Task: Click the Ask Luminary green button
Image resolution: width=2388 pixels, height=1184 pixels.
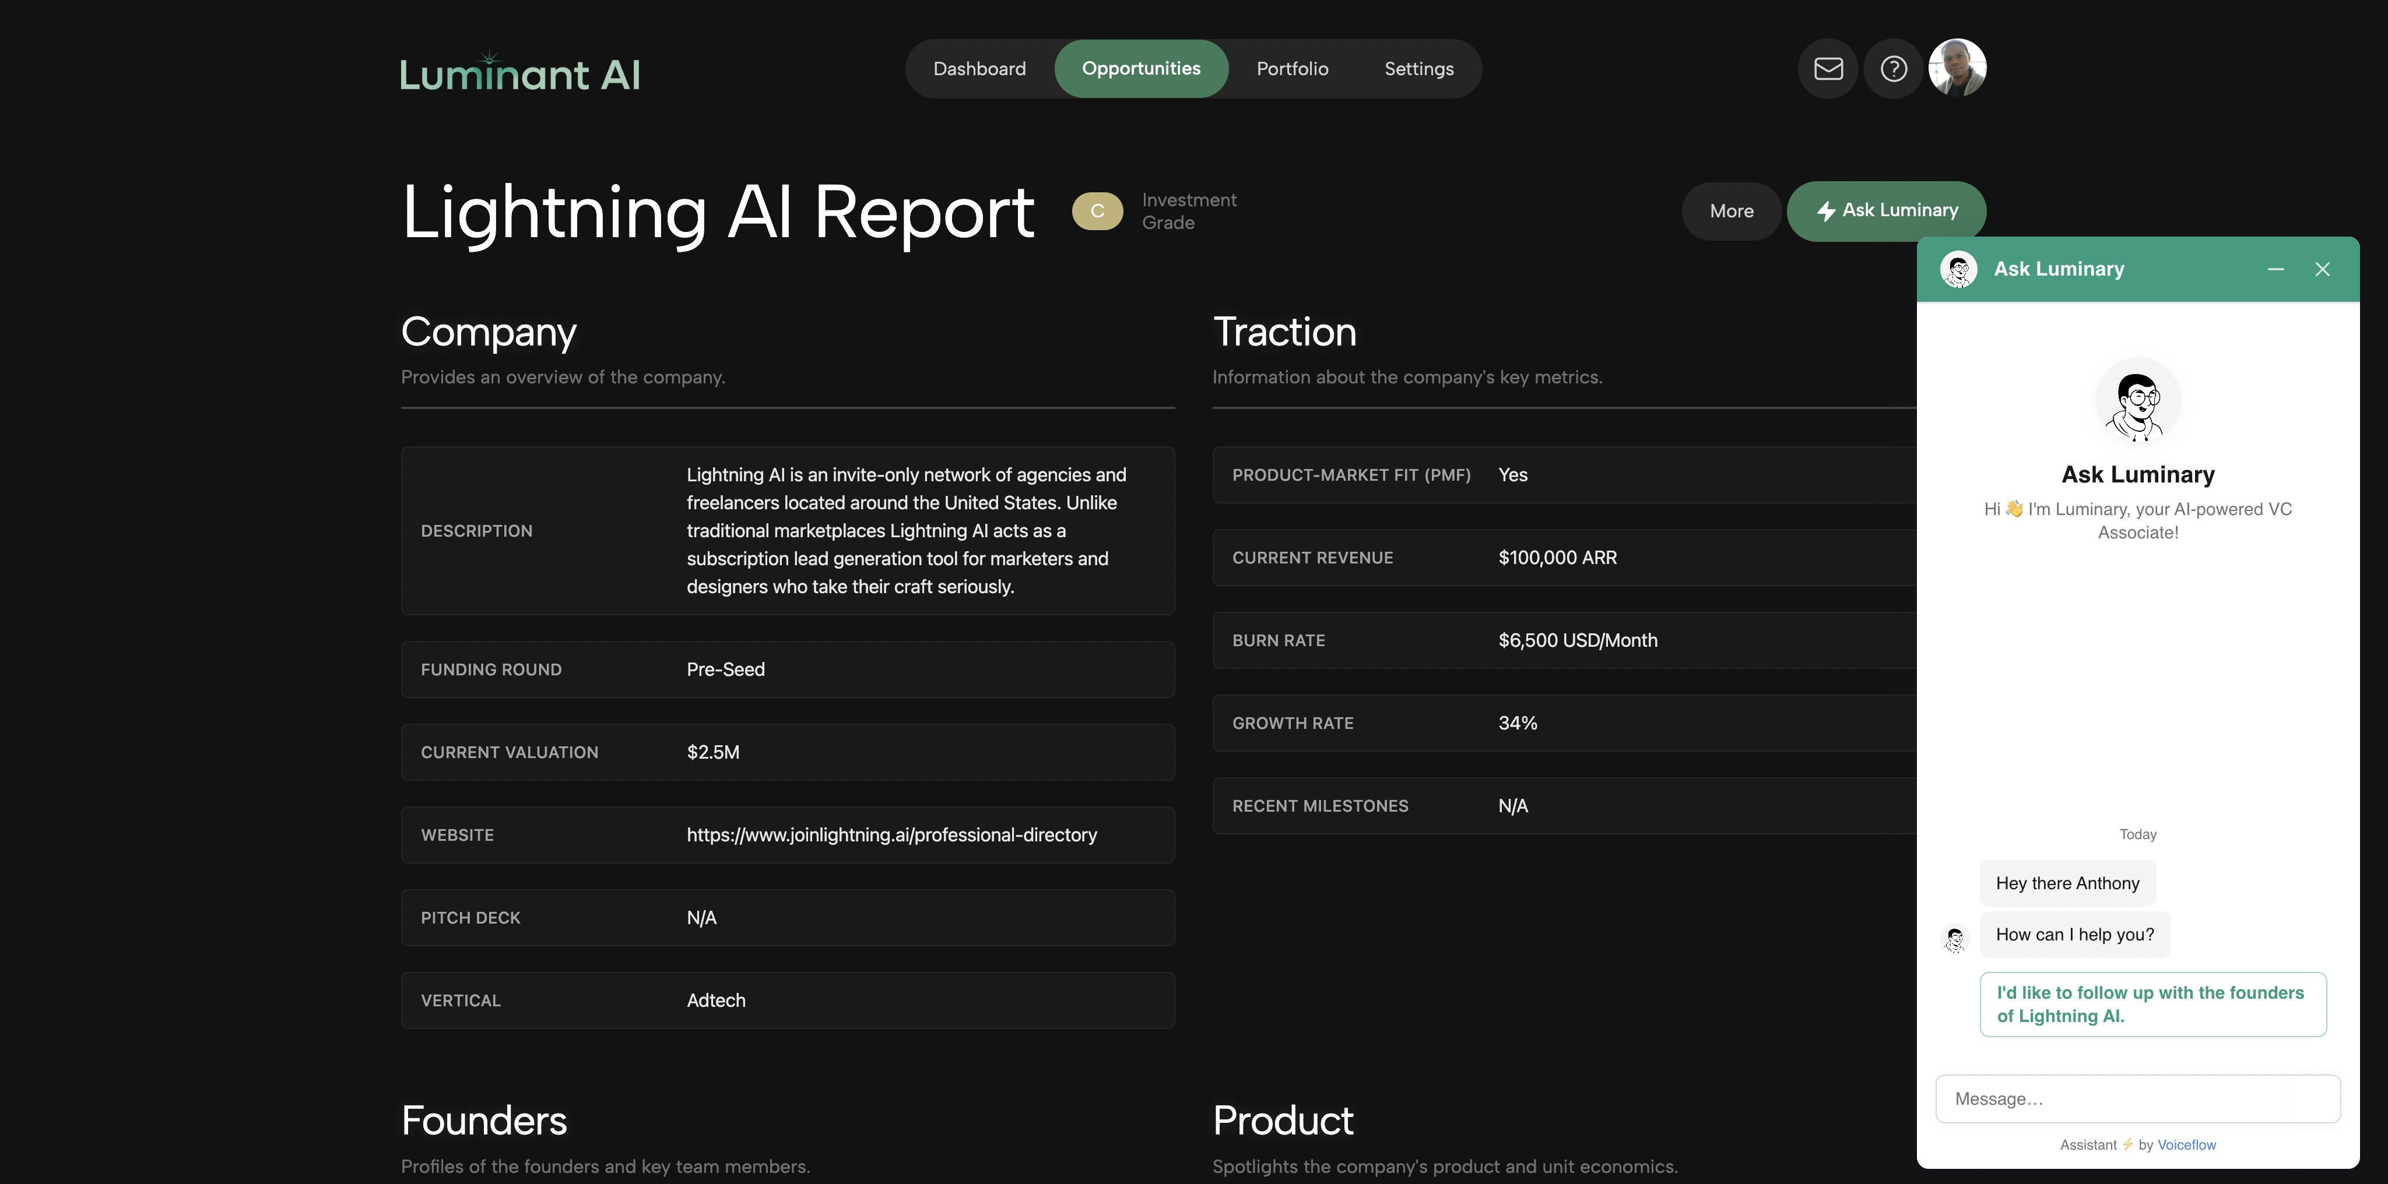Action: tap(1887, 212)
